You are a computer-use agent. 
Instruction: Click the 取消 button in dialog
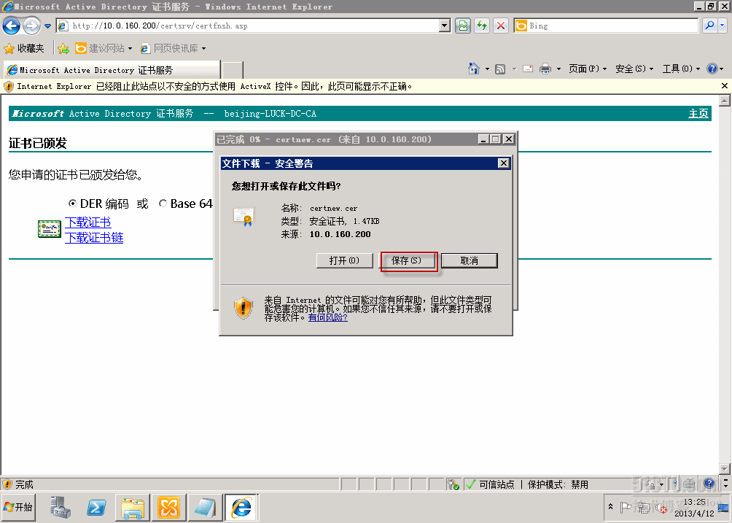click(470, 260)
